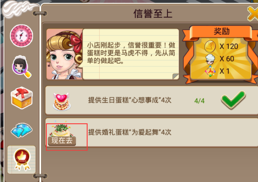Close the 信誉至上 panel with yellow X
This screenshot has width=258, height=182.
253,14
